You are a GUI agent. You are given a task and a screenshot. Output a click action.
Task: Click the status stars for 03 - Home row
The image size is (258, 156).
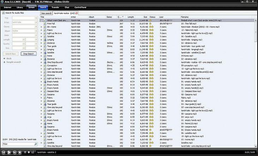[151, 27]
